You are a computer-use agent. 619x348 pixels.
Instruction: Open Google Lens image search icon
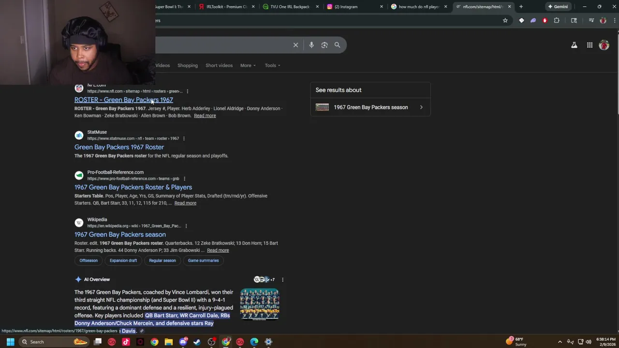tap(324, 45)
